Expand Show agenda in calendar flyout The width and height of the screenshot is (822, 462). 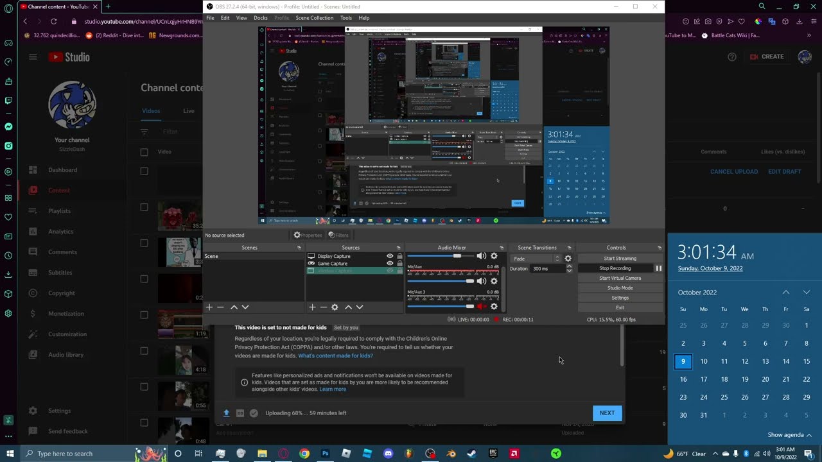click(x=790, y=435)
